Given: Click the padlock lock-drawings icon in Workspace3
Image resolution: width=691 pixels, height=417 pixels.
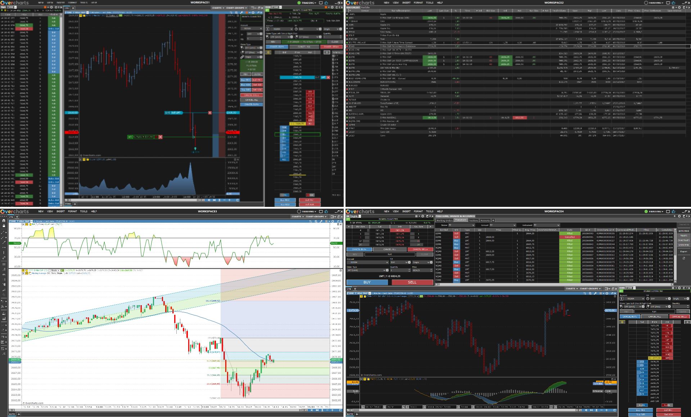Looking at the screenshot, I should 4,226.
